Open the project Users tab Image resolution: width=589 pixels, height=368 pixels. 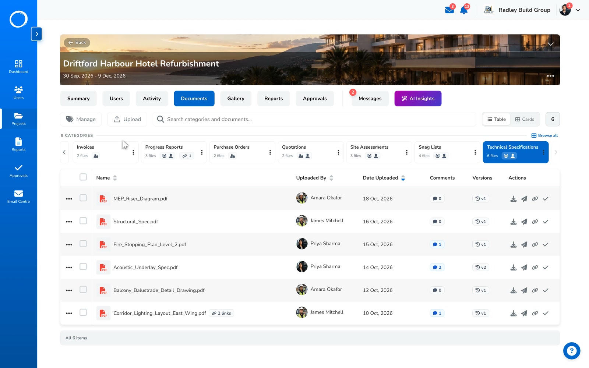[x=116, y=99]
